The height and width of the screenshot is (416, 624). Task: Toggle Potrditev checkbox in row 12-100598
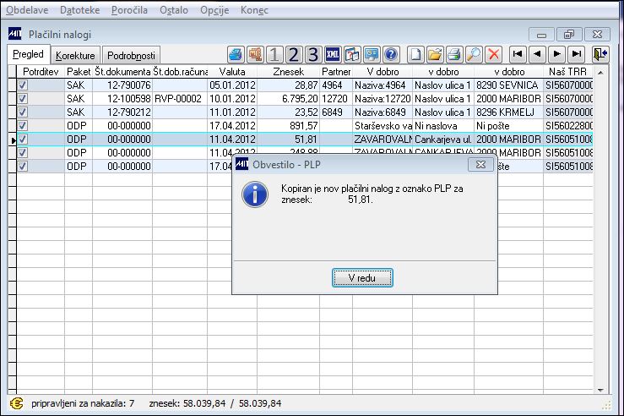(x=23, y=98)
